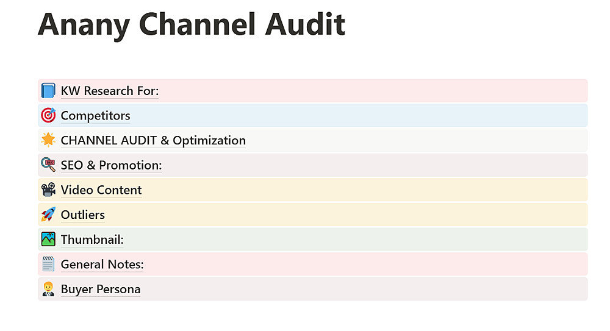Click the office worker persona icon
This screenshot has width=610, height=331.
(x=48, y=289)
